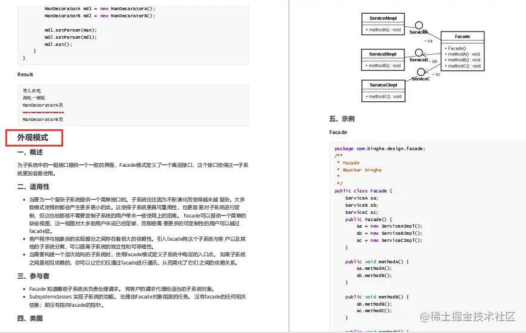Select the "public void methodA() {" line
The height and width of the screenshot is (333, 526).
tap(377, 262)
